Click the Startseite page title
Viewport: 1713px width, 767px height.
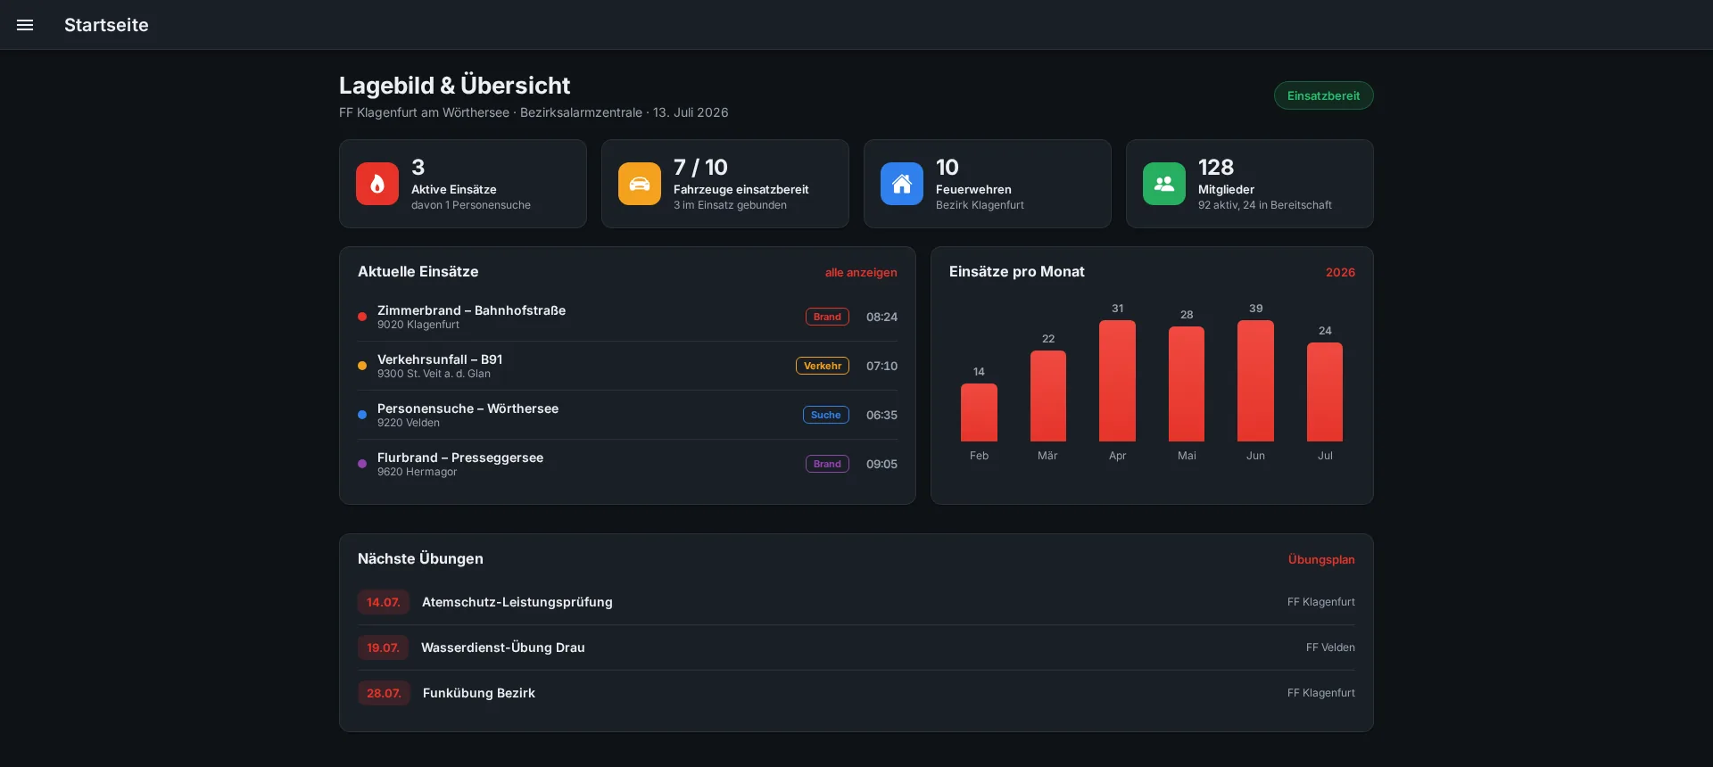coord(106,25)
